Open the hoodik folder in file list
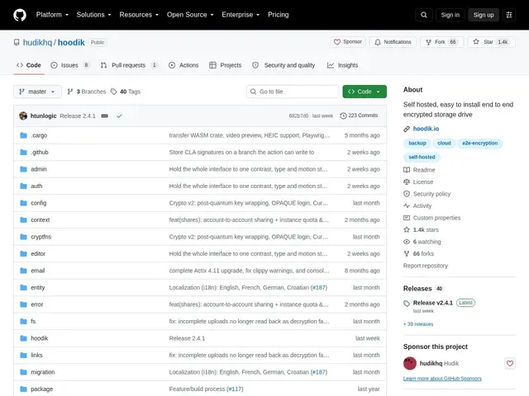The image size is (529, 396). pos(40,338)
